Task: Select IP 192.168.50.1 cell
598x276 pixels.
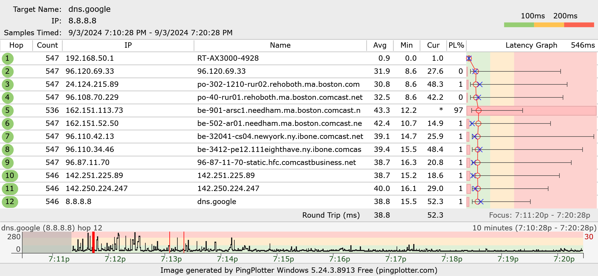Action: click(90, 58)
